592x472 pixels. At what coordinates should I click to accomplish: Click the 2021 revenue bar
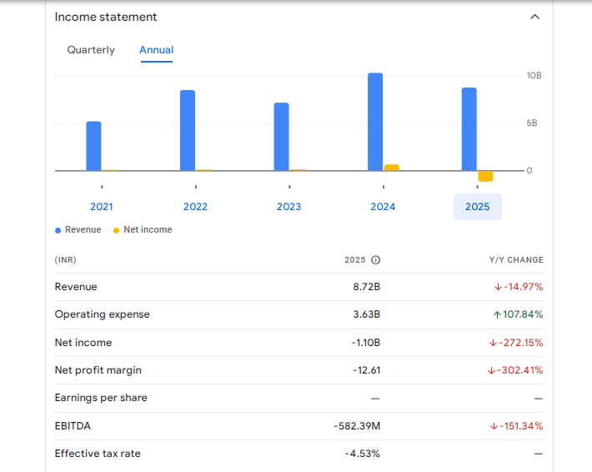tap(93, 146)
